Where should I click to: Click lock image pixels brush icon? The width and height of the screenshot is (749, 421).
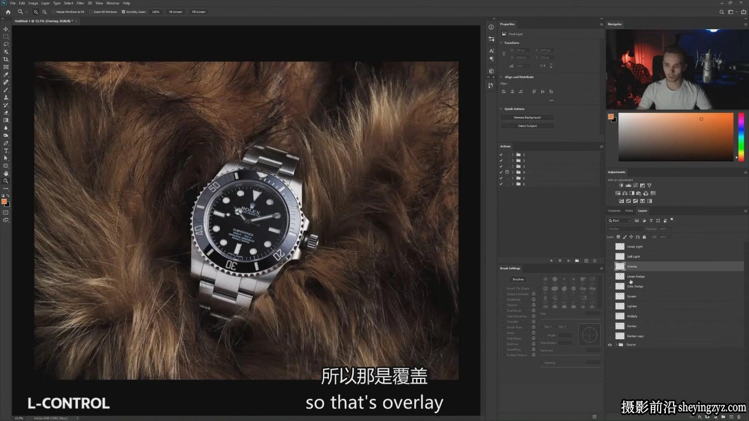(x=625, y=237)
